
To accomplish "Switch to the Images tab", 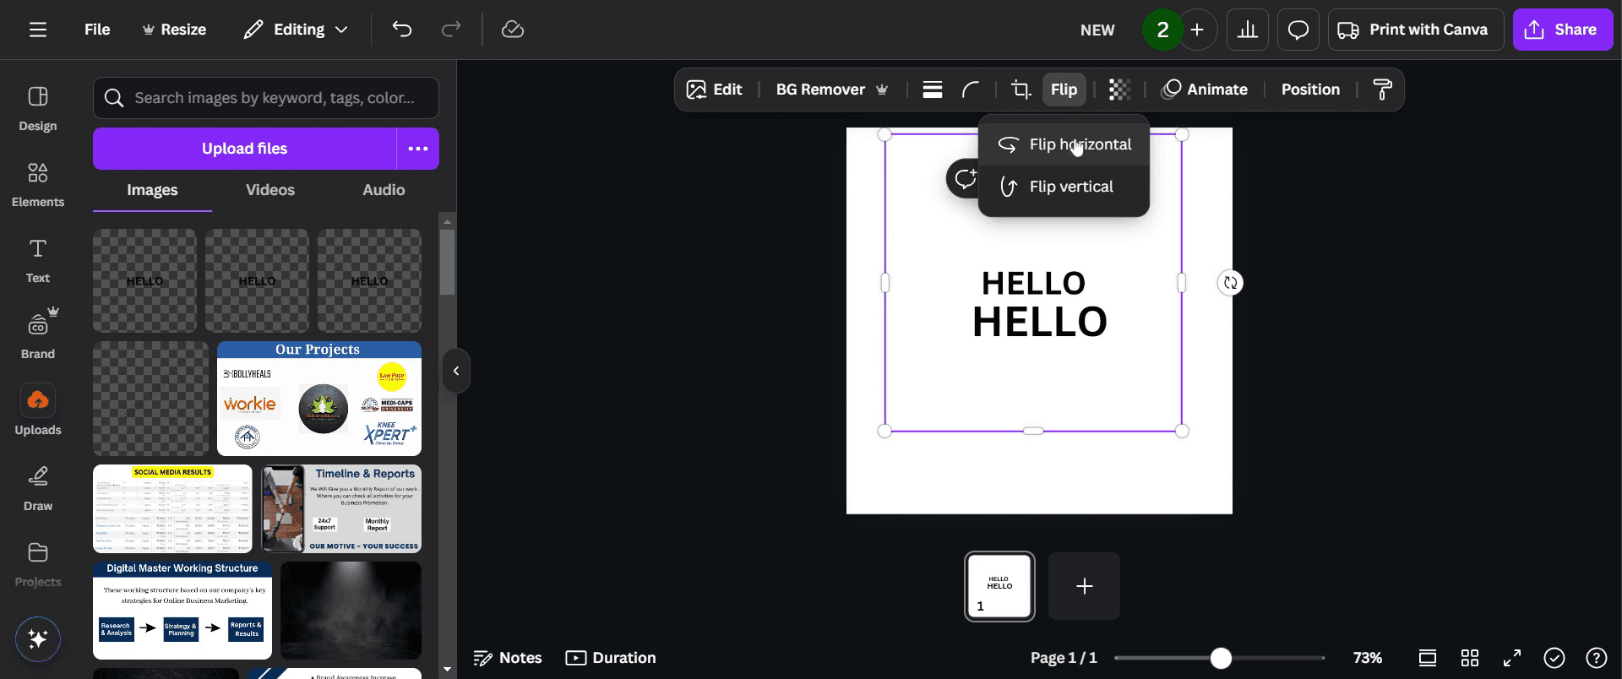I will pyautogui.click(x=152, y=190).
